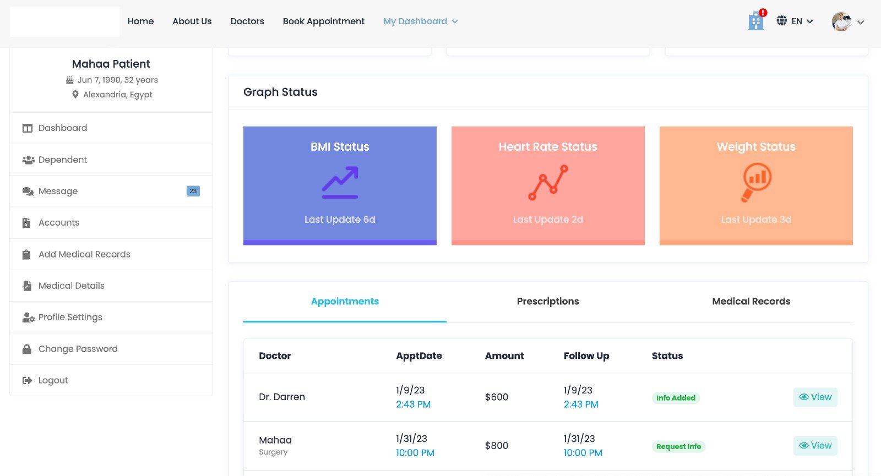This screenshot has width=881, height=476.
Task: Click the Add Medical Records clipboard icon
Action: pyautogui.click(x=26, y=254)
